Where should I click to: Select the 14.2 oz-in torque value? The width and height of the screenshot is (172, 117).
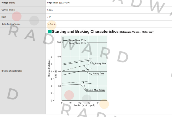[51, 24]
